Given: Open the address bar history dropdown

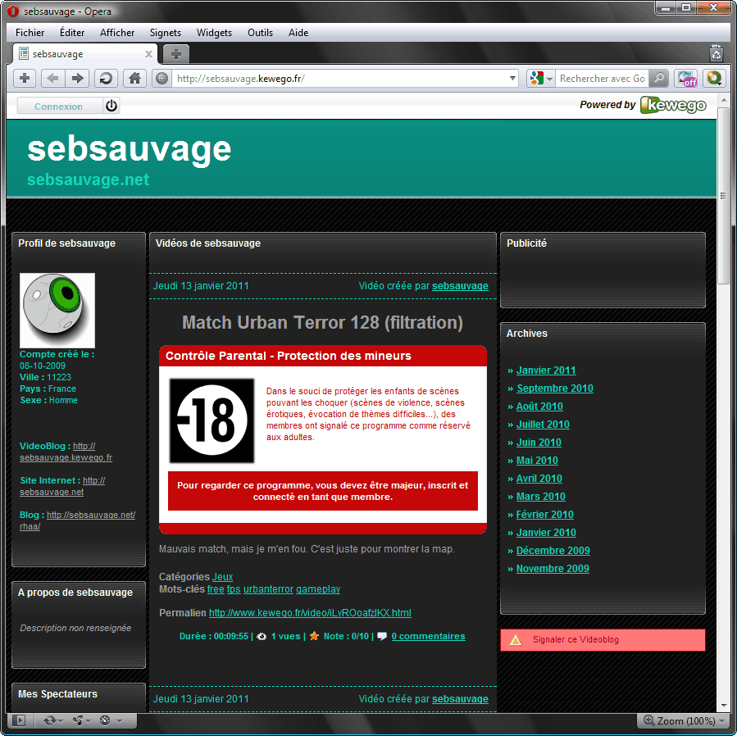Looking at the screenshot, I should coord(512,79).
